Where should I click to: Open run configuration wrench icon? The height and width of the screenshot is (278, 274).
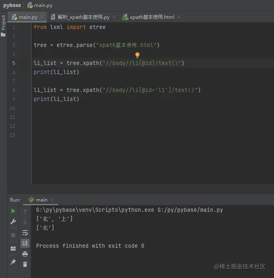13,222
